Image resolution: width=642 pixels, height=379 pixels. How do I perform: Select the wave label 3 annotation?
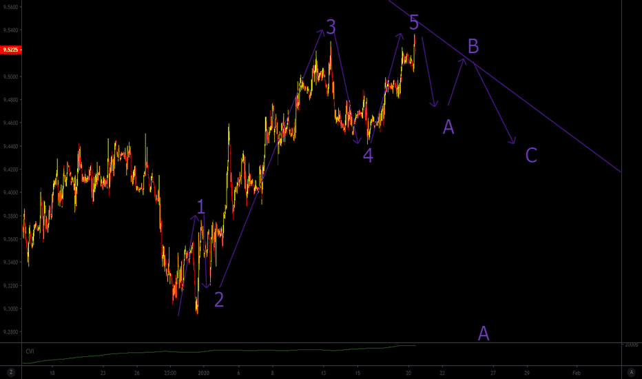pos(331,27)
